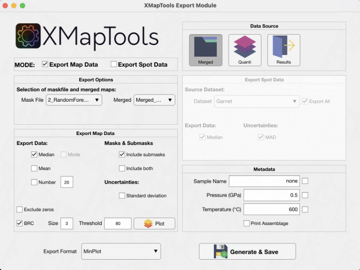Enable Exclude zeros
Viewport: 360px width, 270px height.
pos(19,209)
